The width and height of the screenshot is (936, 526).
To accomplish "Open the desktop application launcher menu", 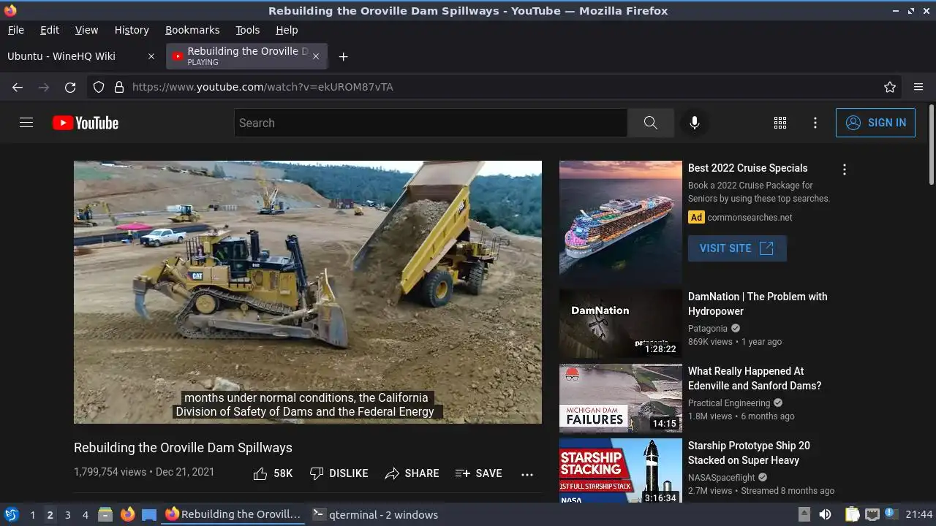I will (x=11, y=514).
